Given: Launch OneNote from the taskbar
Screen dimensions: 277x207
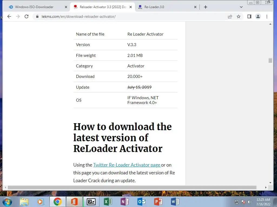Looking at the screenshot, I should (x=125, y=202).
